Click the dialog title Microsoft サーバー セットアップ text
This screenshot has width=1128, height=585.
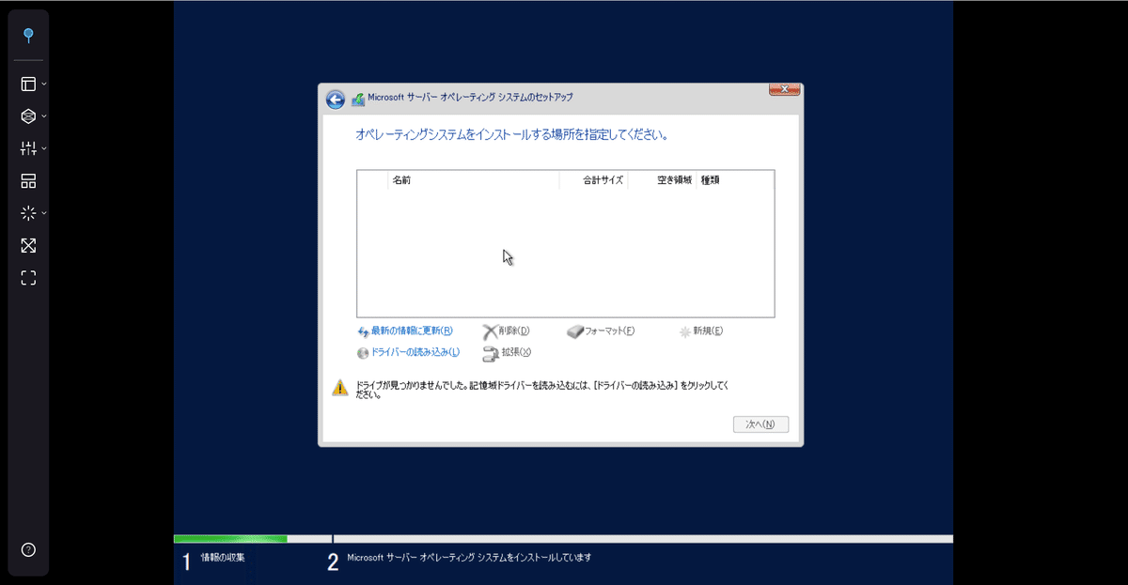pos(470,98)
